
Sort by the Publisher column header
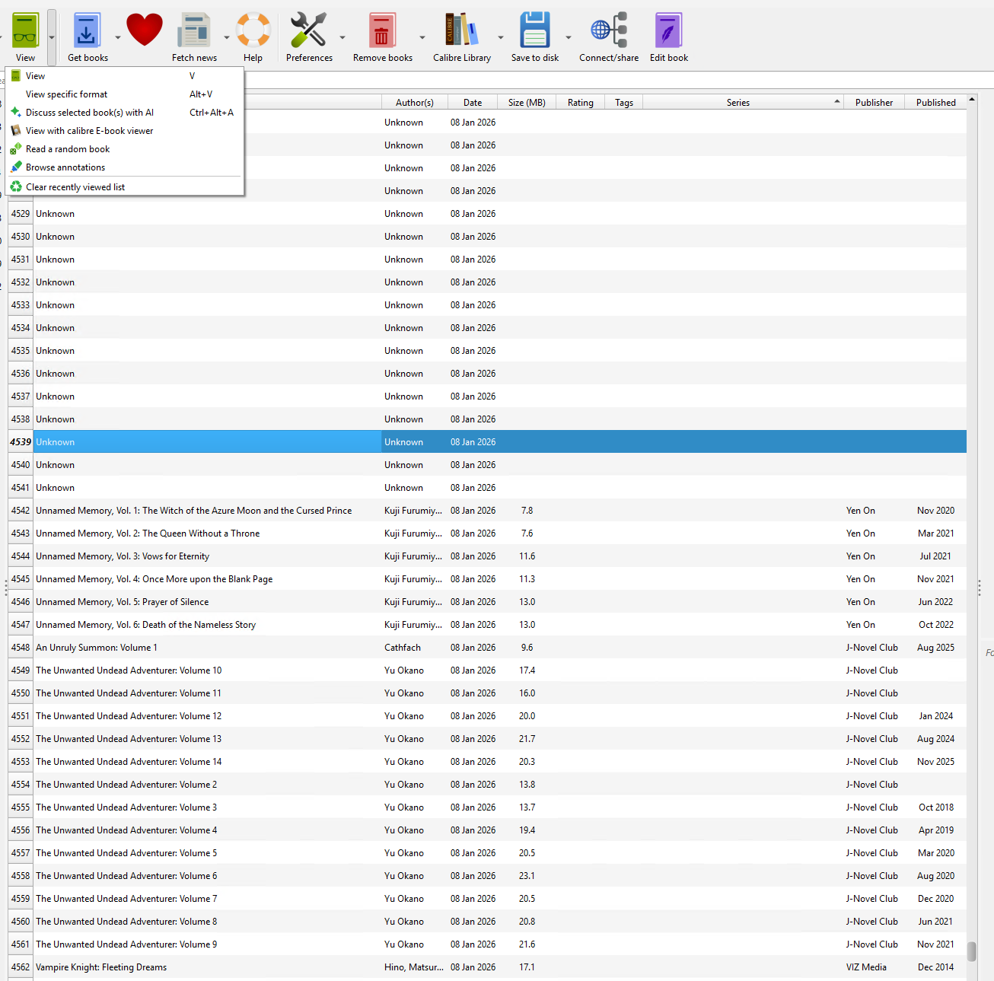click(x=874, y=103)
